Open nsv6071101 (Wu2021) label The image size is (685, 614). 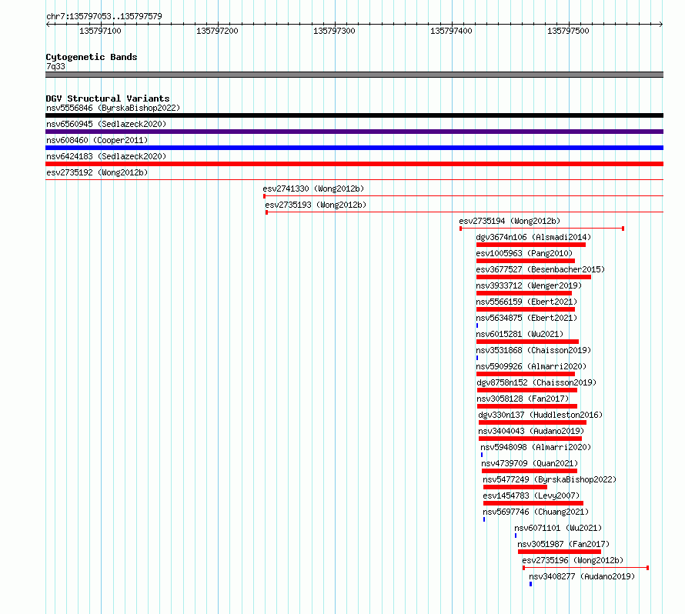(x=558, y=528)
